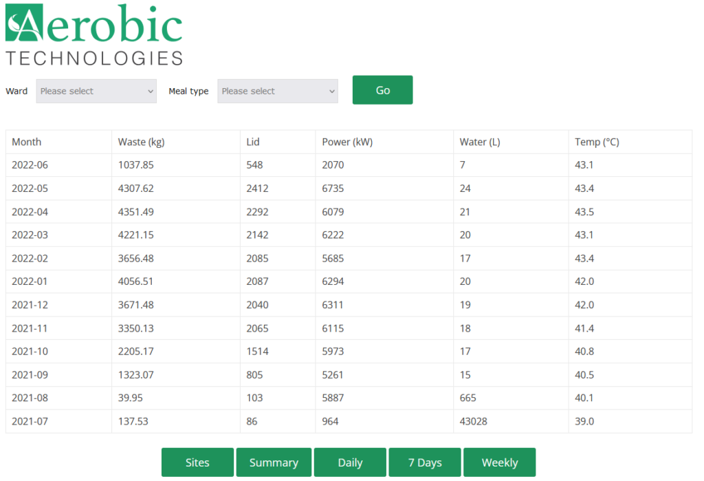Image resolution: width=704 pixels, height=481 pixels.
Task: Show the 7 Days report
Action: pos(425,462)
